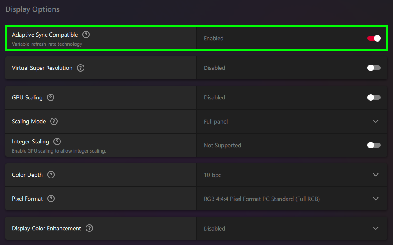Click the 'Full panel' scaling mode value
Screen dimensions: 393x245
click(x=216, y=122)
